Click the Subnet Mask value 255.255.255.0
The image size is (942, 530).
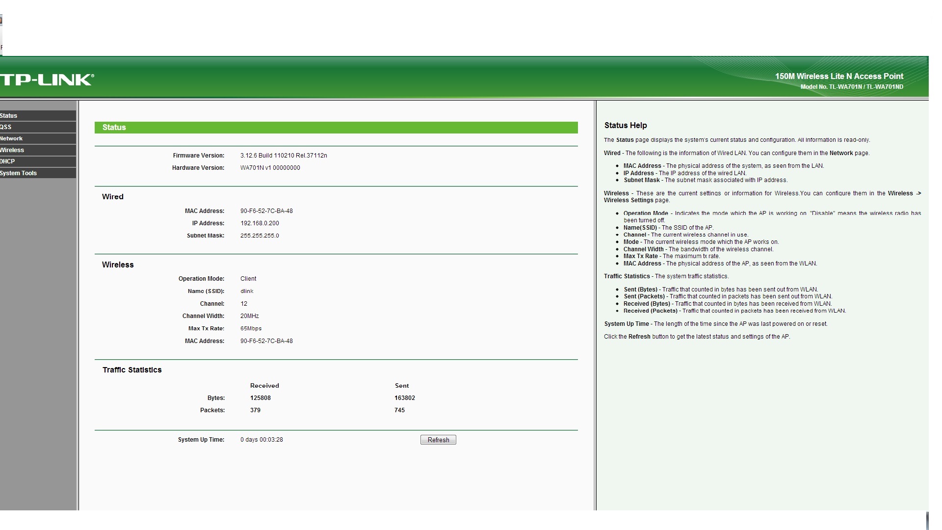(260, 236)
